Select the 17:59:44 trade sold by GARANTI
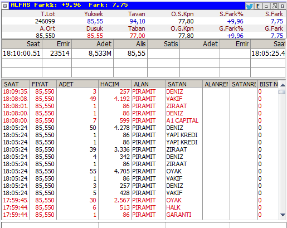The height and width of the screenshot is (228, 287). click(x=140, y=215)
